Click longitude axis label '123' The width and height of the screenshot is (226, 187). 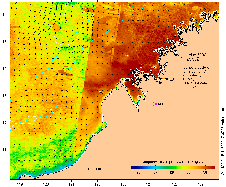(x=123, y=184)
